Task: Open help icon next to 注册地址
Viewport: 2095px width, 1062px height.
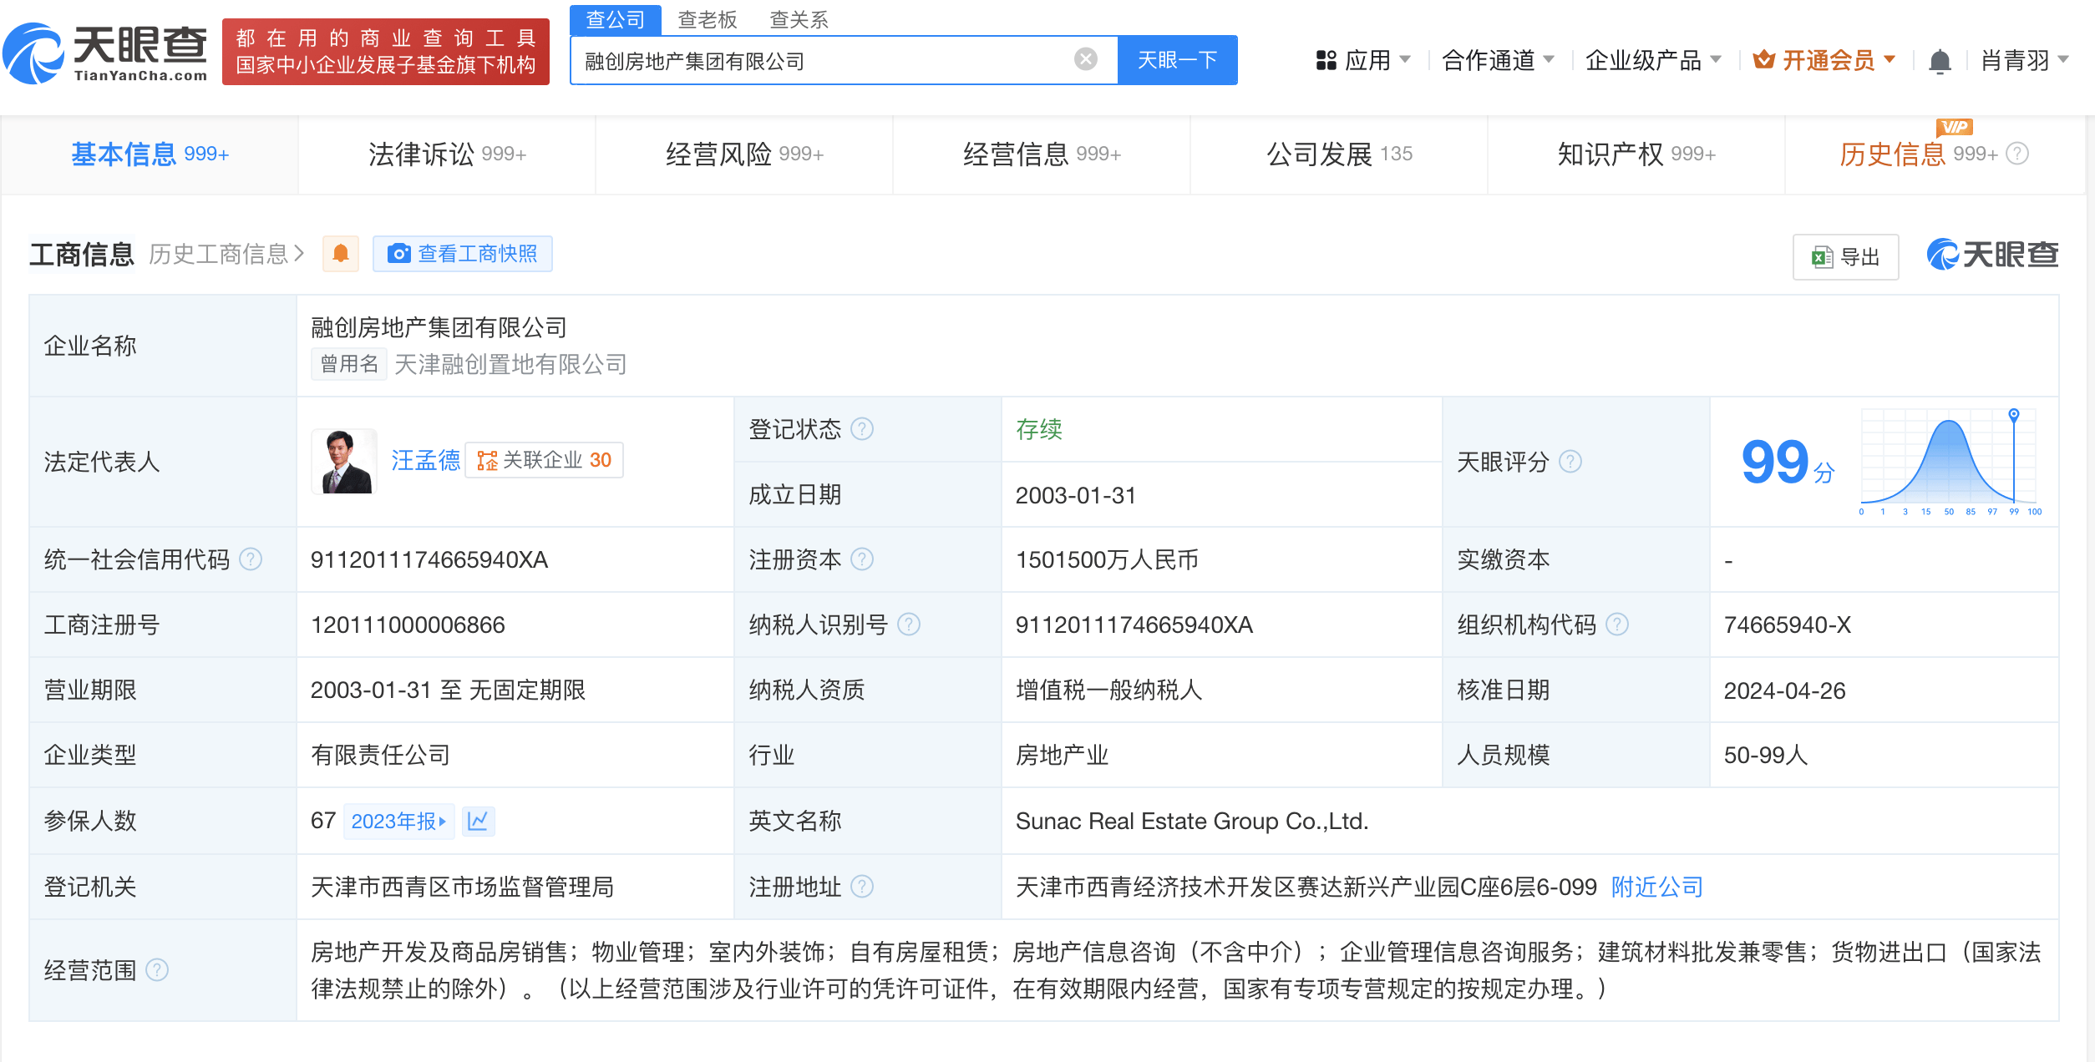Action: pyautogui.click(x=862, y=887)
